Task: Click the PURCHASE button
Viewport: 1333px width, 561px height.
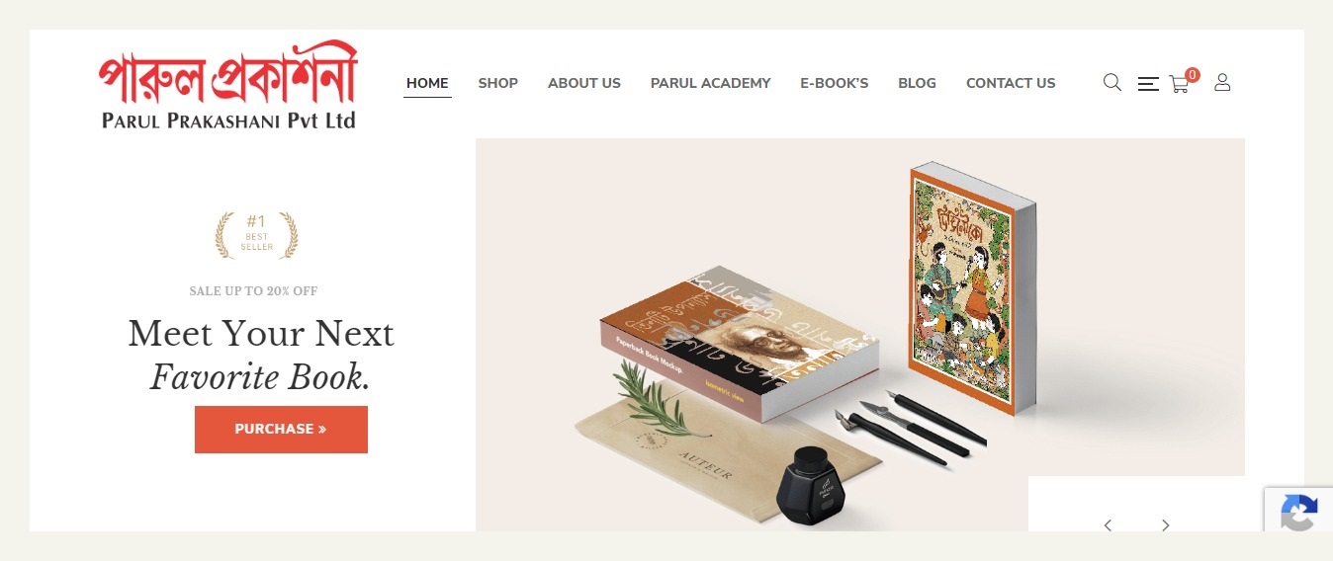Action: tap(281, 430)
